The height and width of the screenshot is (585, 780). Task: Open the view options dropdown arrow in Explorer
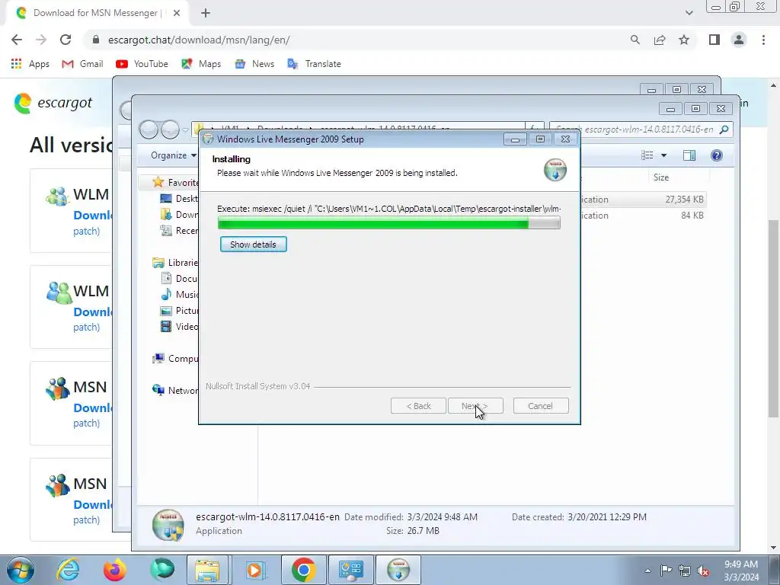pos(663,155)
